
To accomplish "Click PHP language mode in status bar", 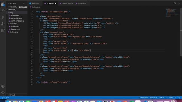I will tap(171, 98).
